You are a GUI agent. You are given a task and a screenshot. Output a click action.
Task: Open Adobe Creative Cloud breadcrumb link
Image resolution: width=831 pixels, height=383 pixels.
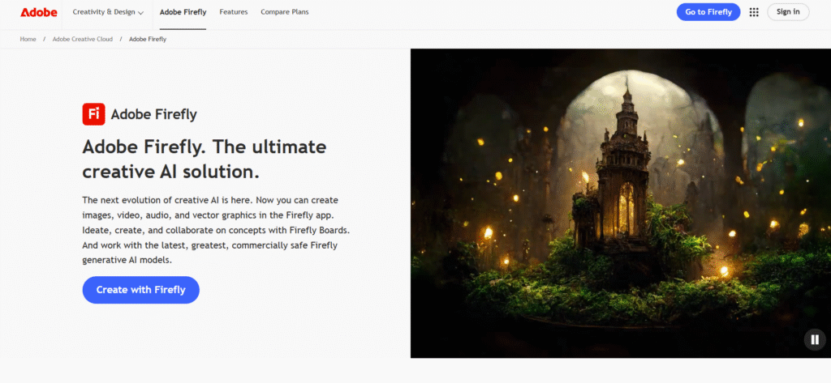83,39
